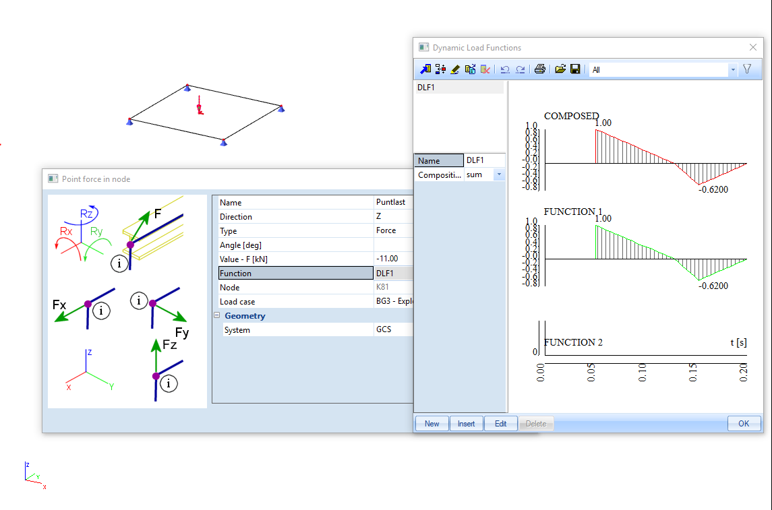Click the Save floppy disk icon
772x510 pixels.
pyautogui.click(x=575, y=69)
